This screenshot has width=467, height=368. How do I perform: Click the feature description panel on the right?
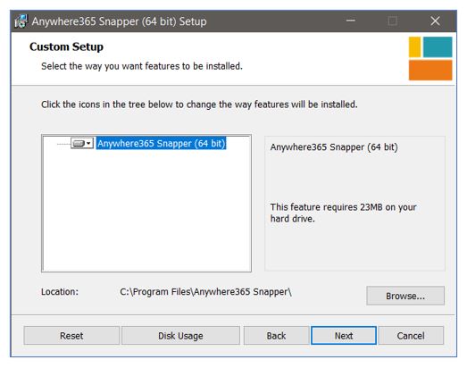click(x=354, y=204)
